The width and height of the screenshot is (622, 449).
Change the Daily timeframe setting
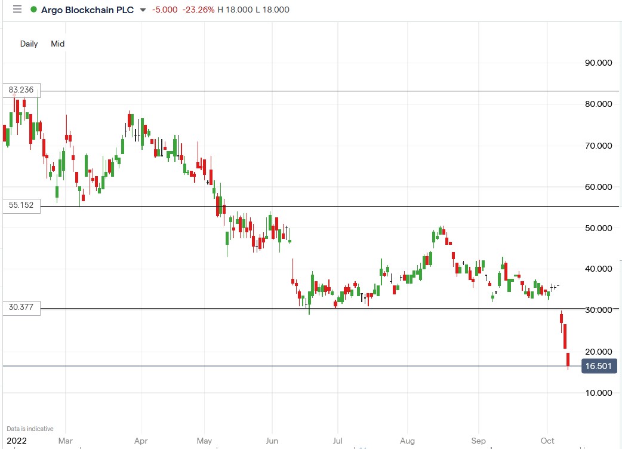[x=29, y=44]
